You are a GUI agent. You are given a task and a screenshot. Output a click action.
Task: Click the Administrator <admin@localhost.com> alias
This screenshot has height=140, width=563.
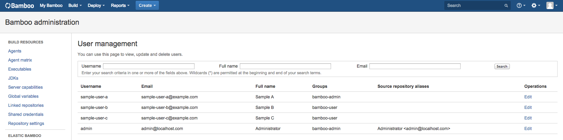pyautogui.click(x=414, y=129)
